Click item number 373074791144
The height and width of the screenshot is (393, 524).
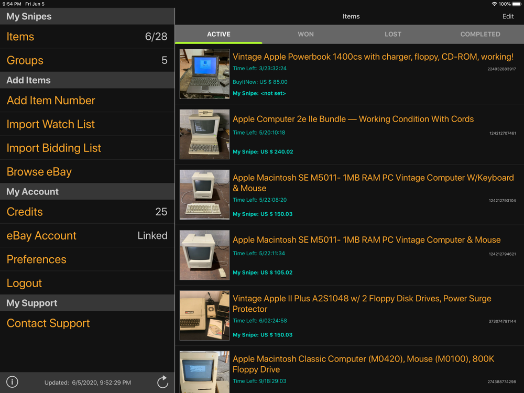[x=503, y=321]
